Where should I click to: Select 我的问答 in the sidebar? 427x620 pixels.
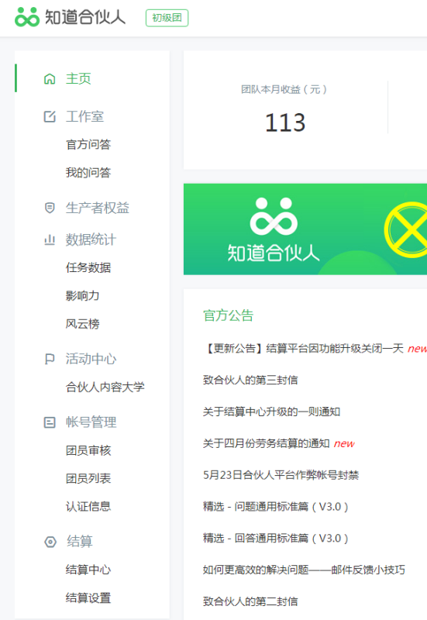point(88,172)
